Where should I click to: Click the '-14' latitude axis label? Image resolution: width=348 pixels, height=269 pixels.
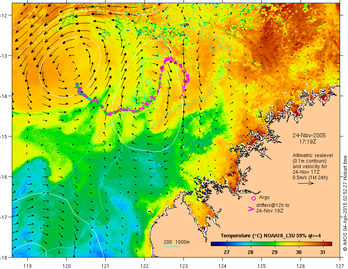coord(4,96)
